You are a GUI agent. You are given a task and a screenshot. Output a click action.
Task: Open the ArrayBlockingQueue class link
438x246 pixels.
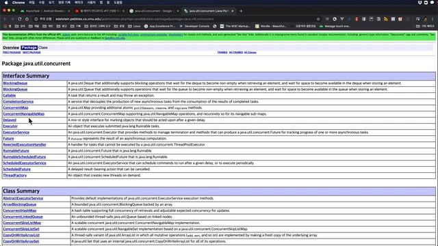[20, 204]
